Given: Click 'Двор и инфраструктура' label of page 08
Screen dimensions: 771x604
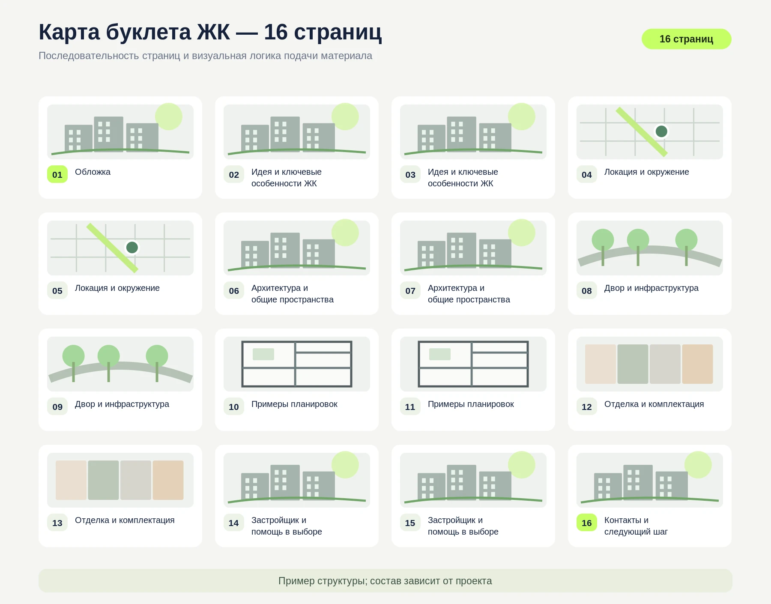Looking at the screenshot, I should (x=651, y=288).
